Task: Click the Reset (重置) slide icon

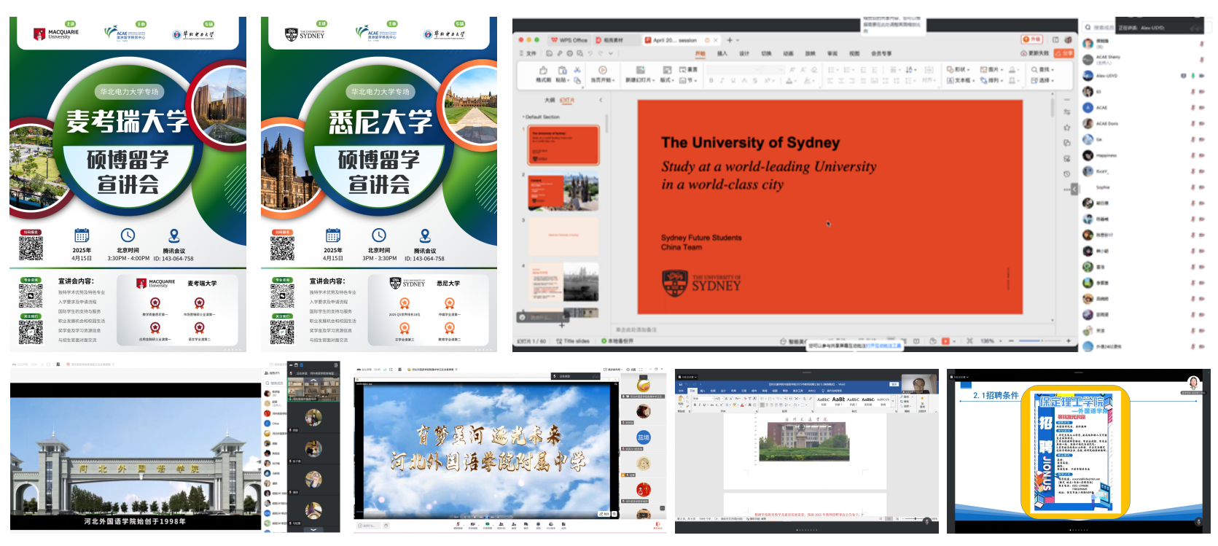Action: coord(688,70)
